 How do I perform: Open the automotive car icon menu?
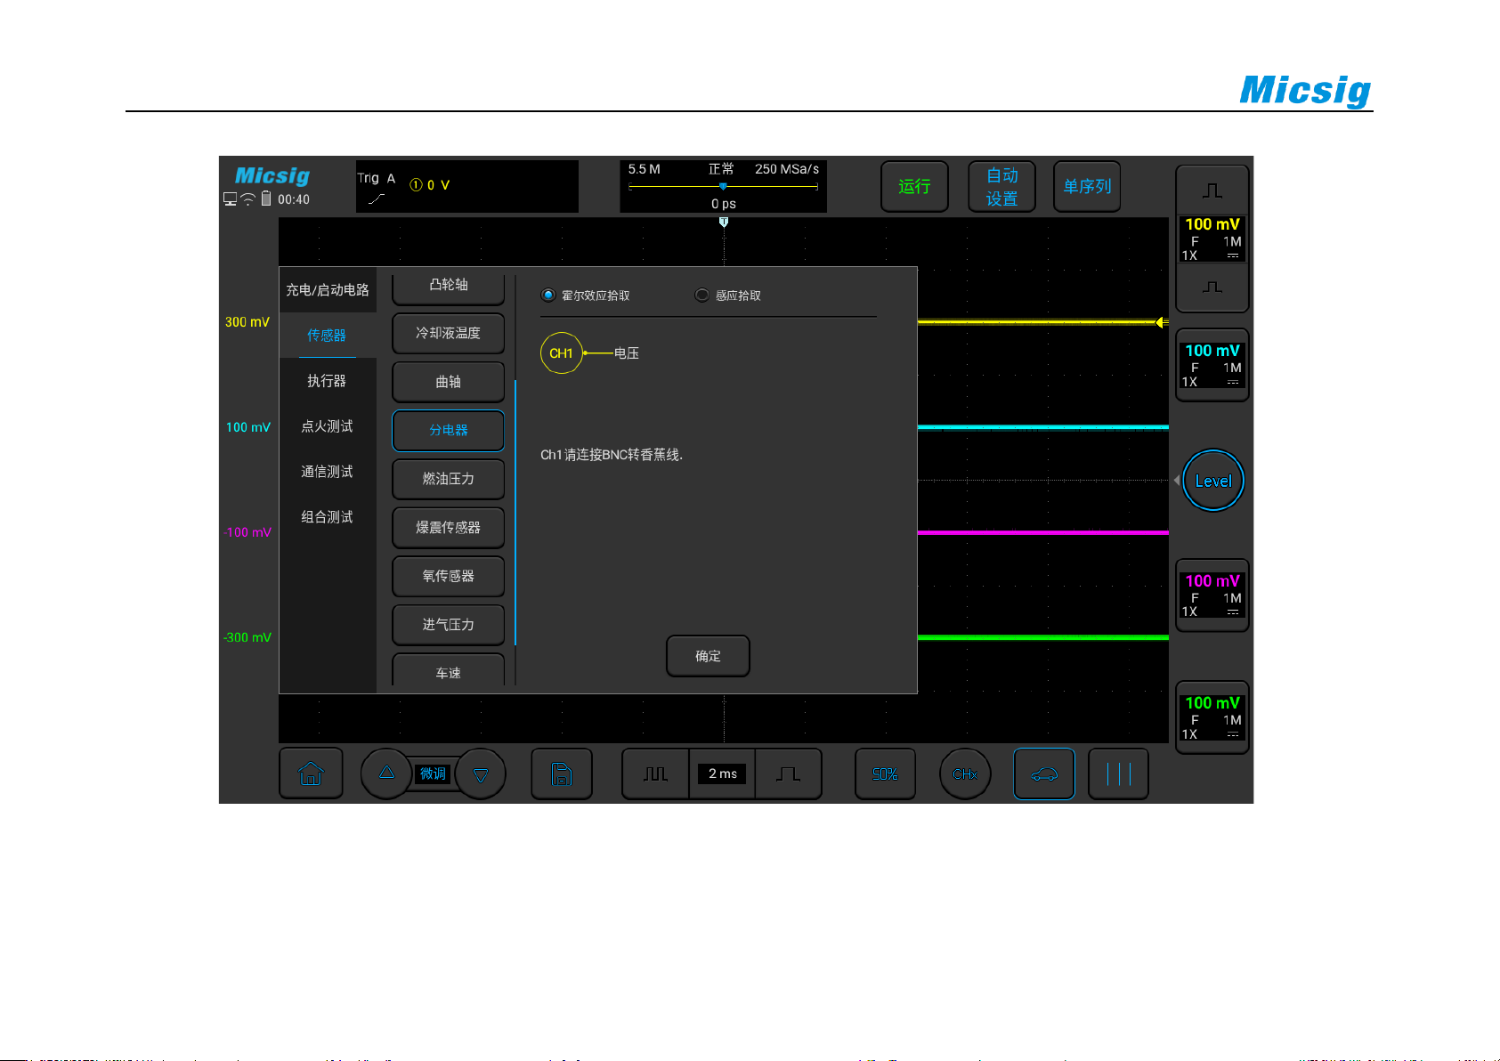click(1044, 773)
